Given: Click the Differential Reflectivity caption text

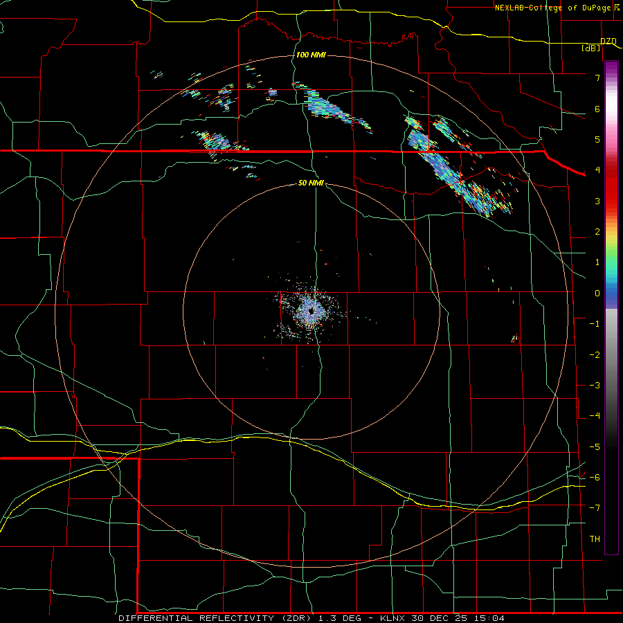Looking at the screenshot, I should tap(311, 618).
